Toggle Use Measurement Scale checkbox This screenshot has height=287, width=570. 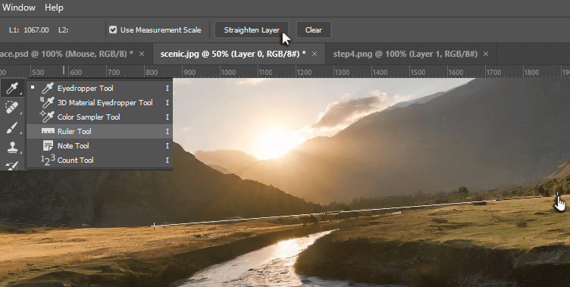click(x=113, y=30)
